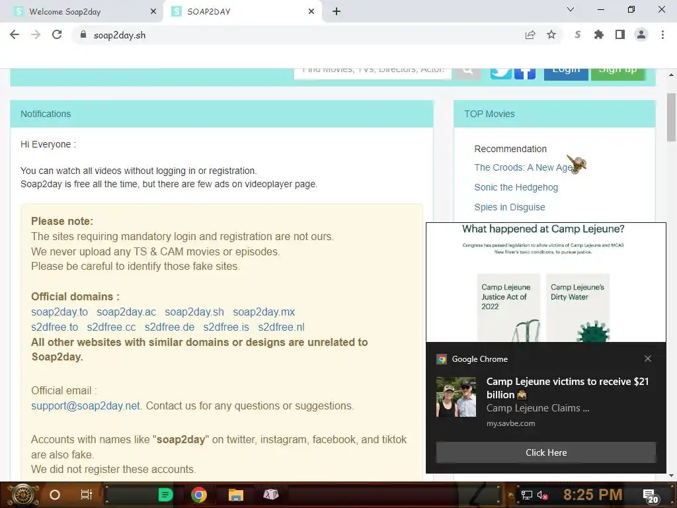Open the s2dfree.cc link
This screenshot has width=677, height=508.
tap(111, 327)
